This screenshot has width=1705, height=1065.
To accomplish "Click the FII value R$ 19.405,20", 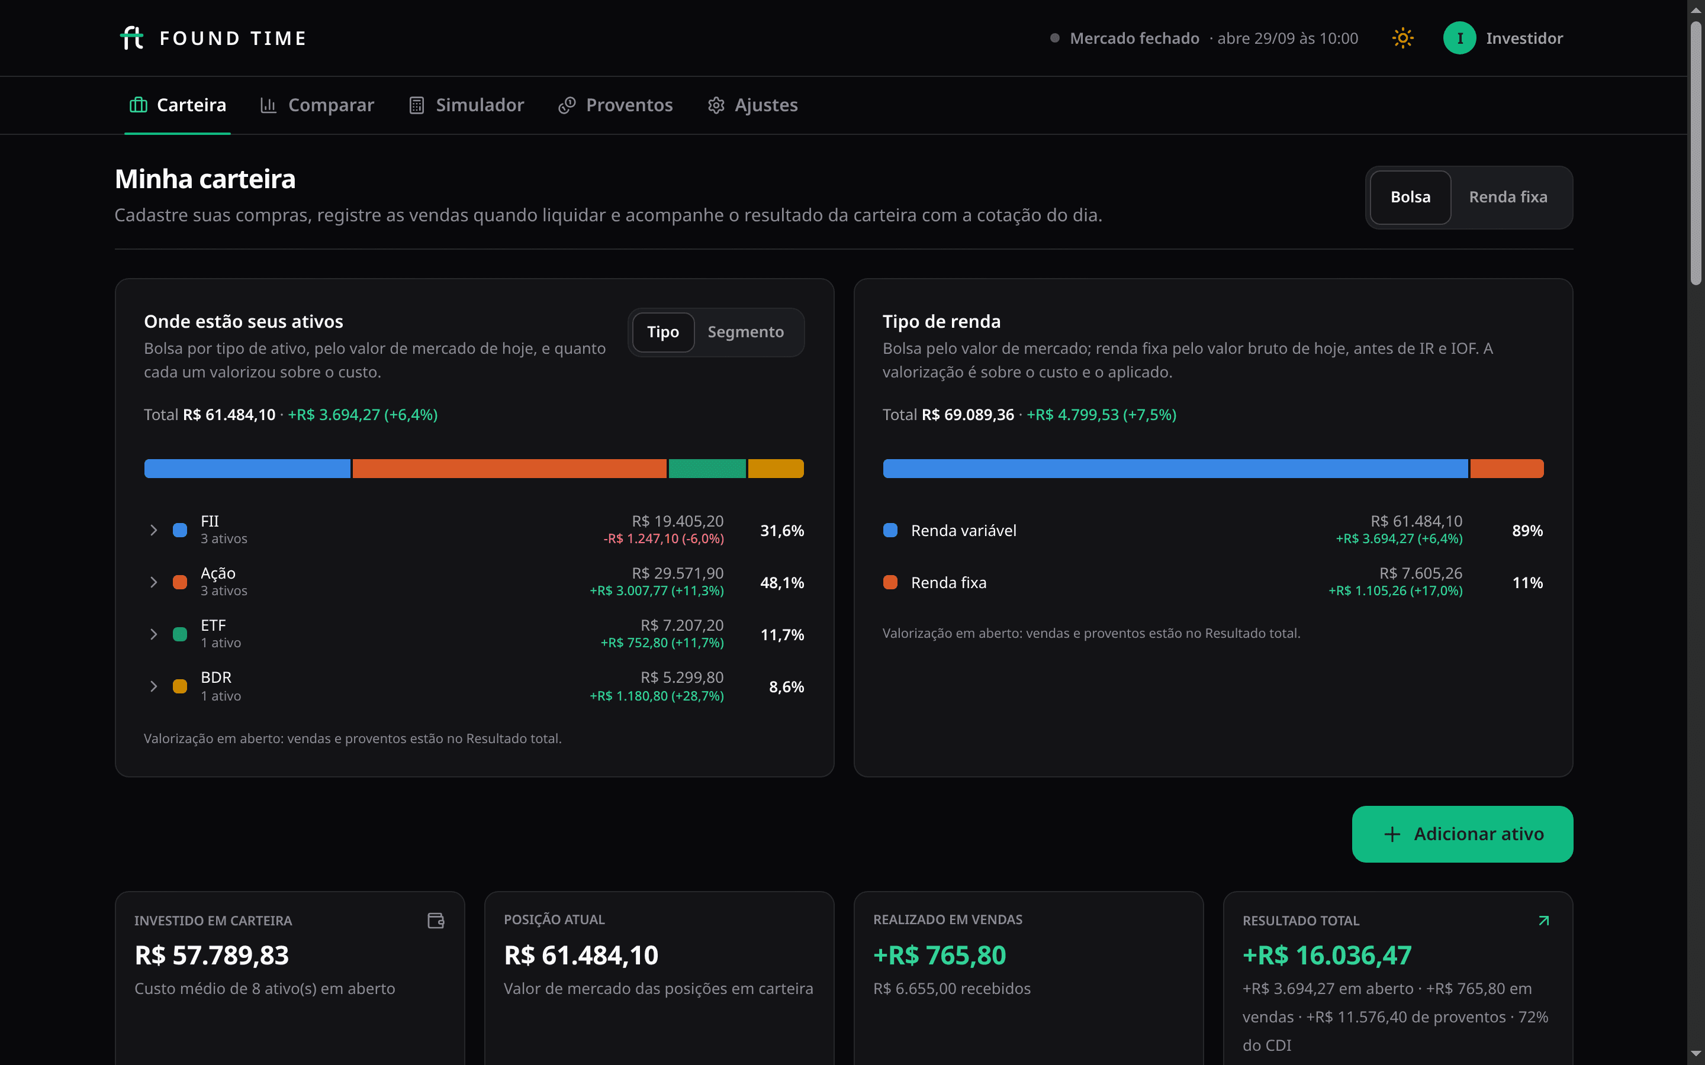I will point(677,521).
